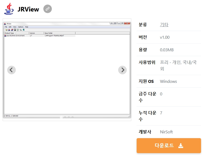The image size is (204, 155).
Task: Show the previous screenshot with the left arrow
Action: pyautogui.click(x=11, y=70)
